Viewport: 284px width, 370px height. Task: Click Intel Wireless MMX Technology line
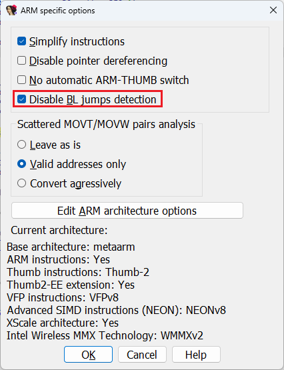(105, 335)
